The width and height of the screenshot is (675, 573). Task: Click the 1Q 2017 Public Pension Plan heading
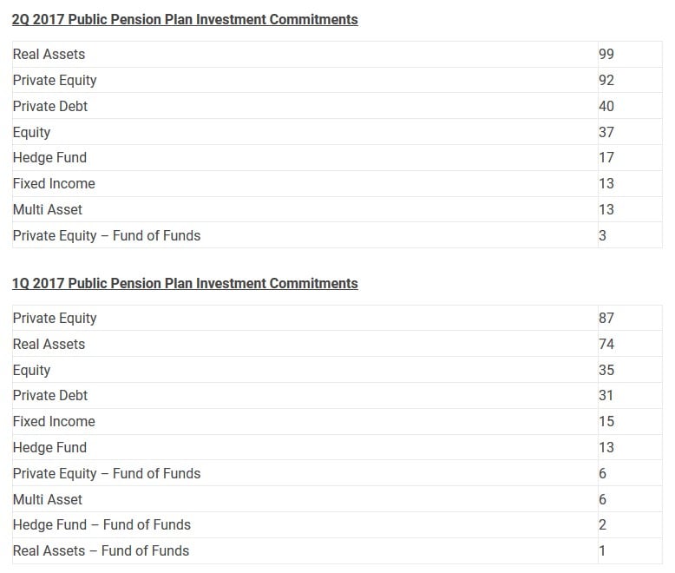185,283
